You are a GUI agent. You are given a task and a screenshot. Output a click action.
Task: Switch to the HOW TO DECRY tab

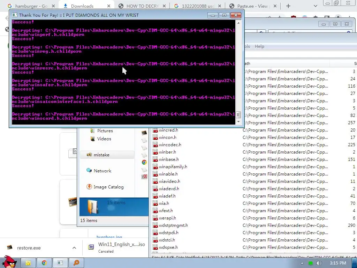pos(143,6)
